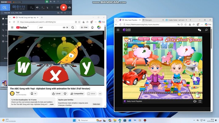Click Facebook like icon in Baby Hazel game
Image resolution: width=219 pixels, height=123 pixels.
(x=130, y=40)
